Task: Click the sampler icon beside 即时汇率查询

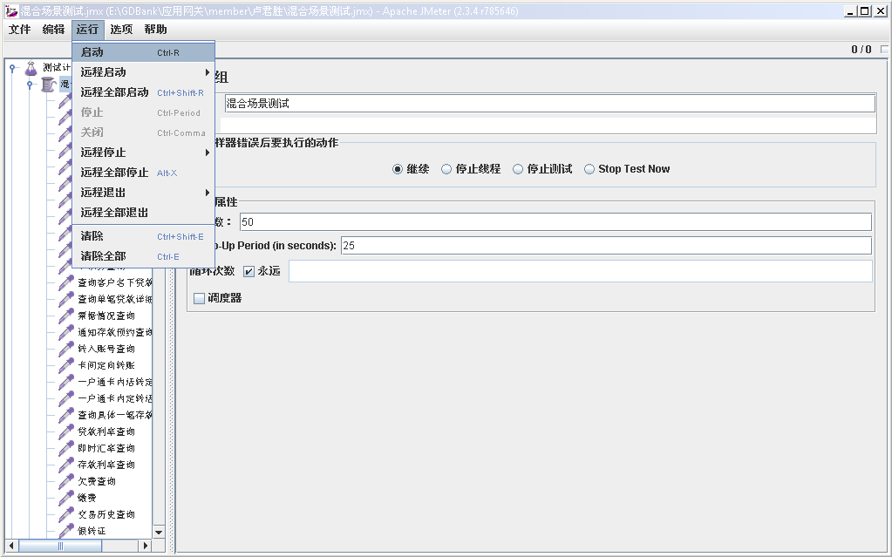Action: (x=66, y=448)
